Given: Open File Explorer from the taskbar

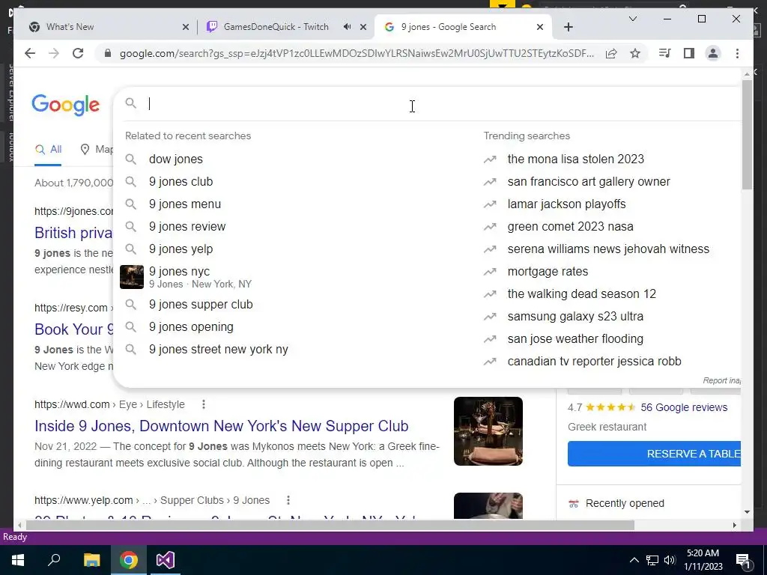Looking at the screenshot, I should (91, 560).
